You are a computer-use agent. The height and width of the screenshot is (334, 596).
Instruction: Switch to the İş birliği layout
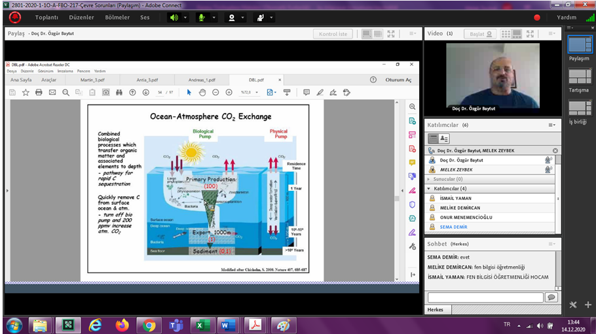click(x=579, y=107)
